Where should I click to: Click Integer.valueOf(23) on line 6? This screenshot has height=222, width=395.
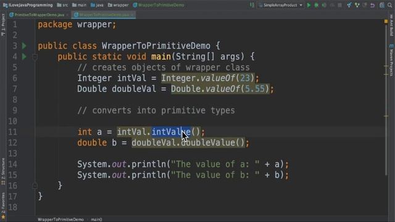pyautogui.click(x=208, y=78)
